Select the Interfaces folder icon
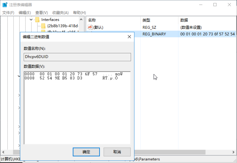The image size is (237, 163). (37, 20)
